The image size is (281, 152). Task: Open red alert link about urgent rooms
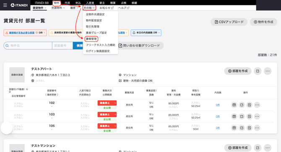click(22, 33)
